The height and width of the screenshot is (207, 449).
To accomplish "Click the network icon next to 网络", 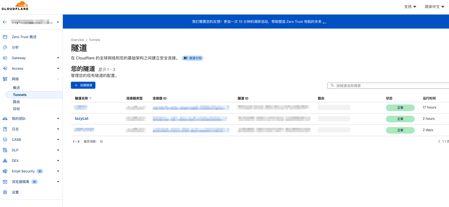I will point(5,79).
